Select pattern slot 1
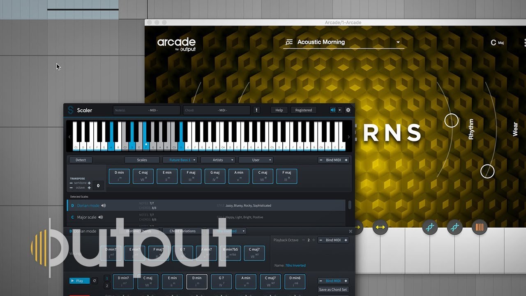 click(107, 278)
